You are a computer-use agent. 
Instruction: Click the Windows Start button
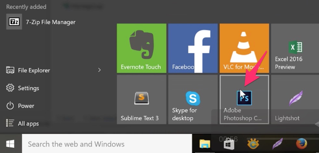(10, 144)
